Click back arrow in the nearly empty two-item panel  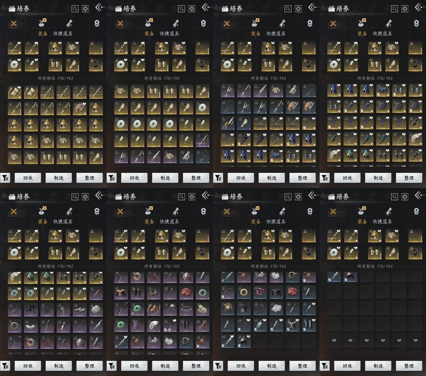(419, 195)
